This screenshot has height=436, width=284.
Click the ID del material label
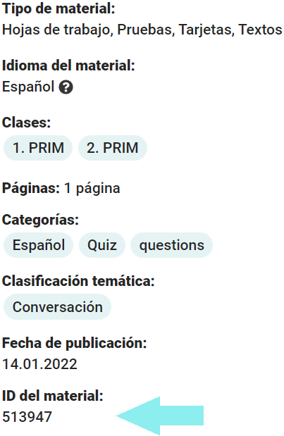pos(53,396)
